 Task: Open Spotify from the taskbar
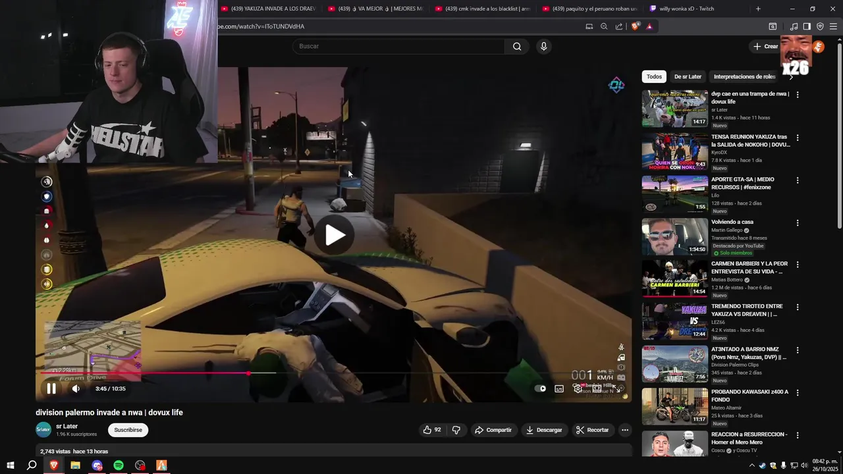[x=119, y=465]
